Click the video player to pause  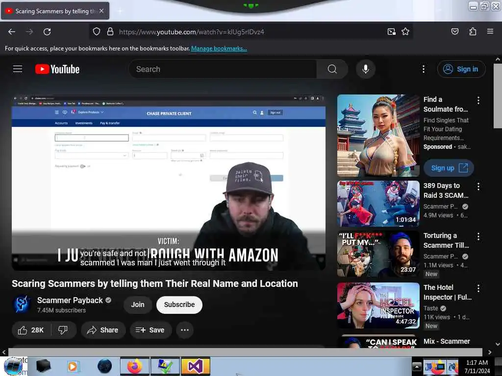(169, 182)
